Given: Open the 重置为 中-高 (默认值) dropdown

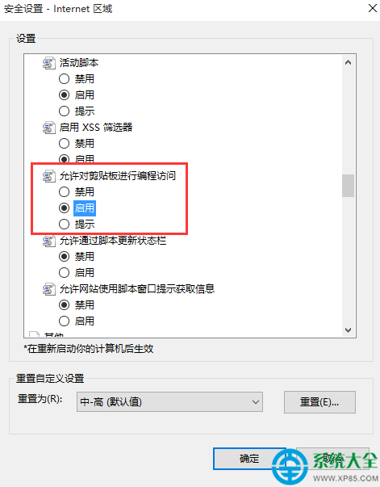Looking at the screenshot, I should coord(169,402).
